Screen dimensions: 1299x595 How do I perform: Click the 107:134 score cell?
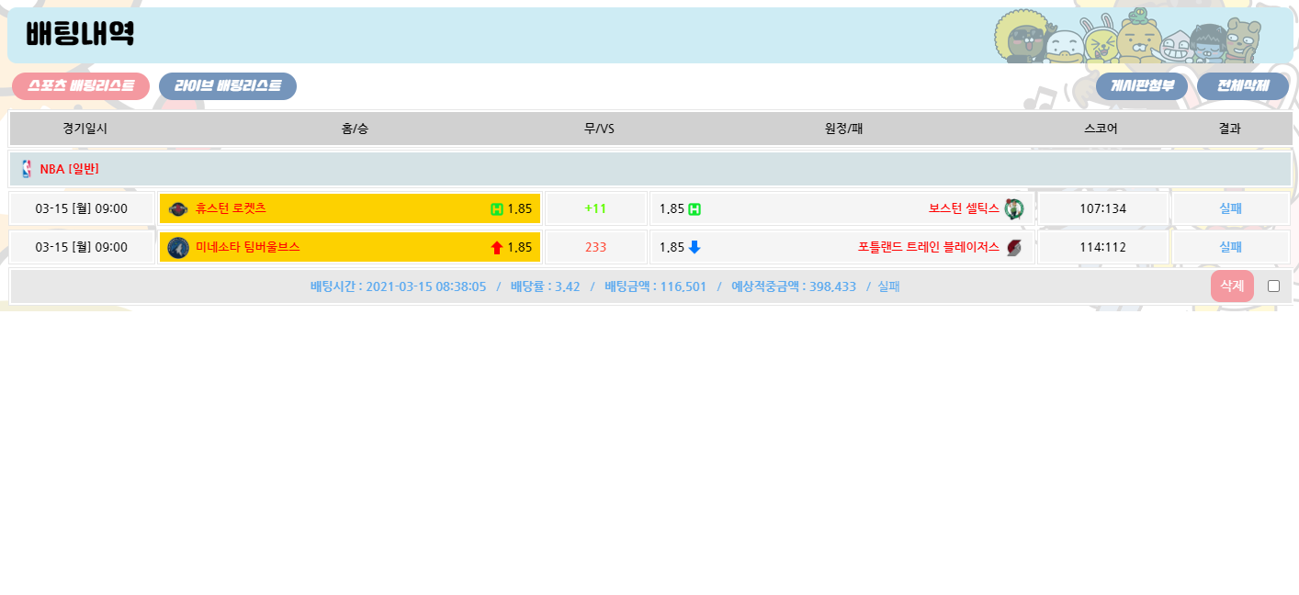pyautogui.click(x=1102, y=208)
